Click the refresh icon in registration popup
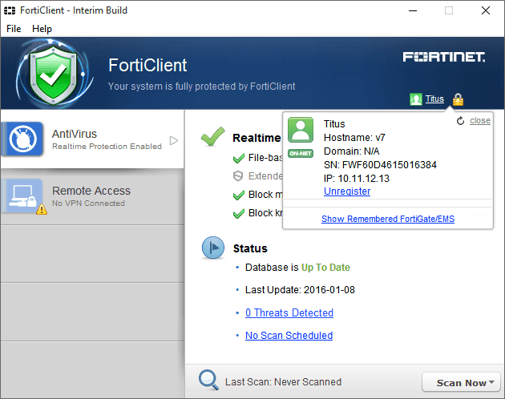This screenshot has height=399, width=505. [x=461, y=121]
